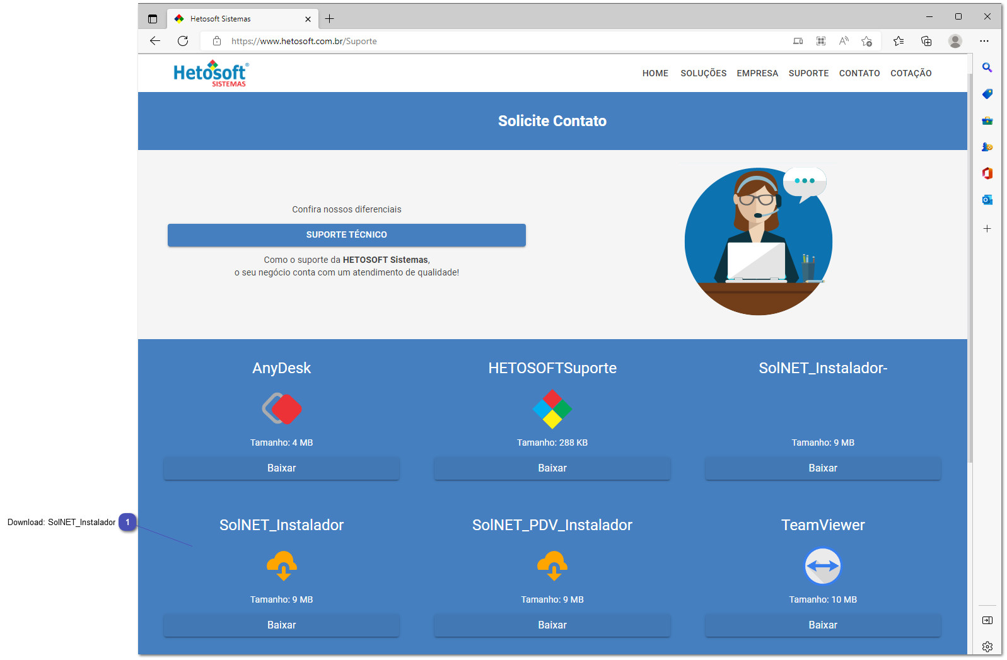The width and height of the screenshot is (1007, 660).
Task: Open COTAÇÃO in site menu
Action: [x=911, y=73]
